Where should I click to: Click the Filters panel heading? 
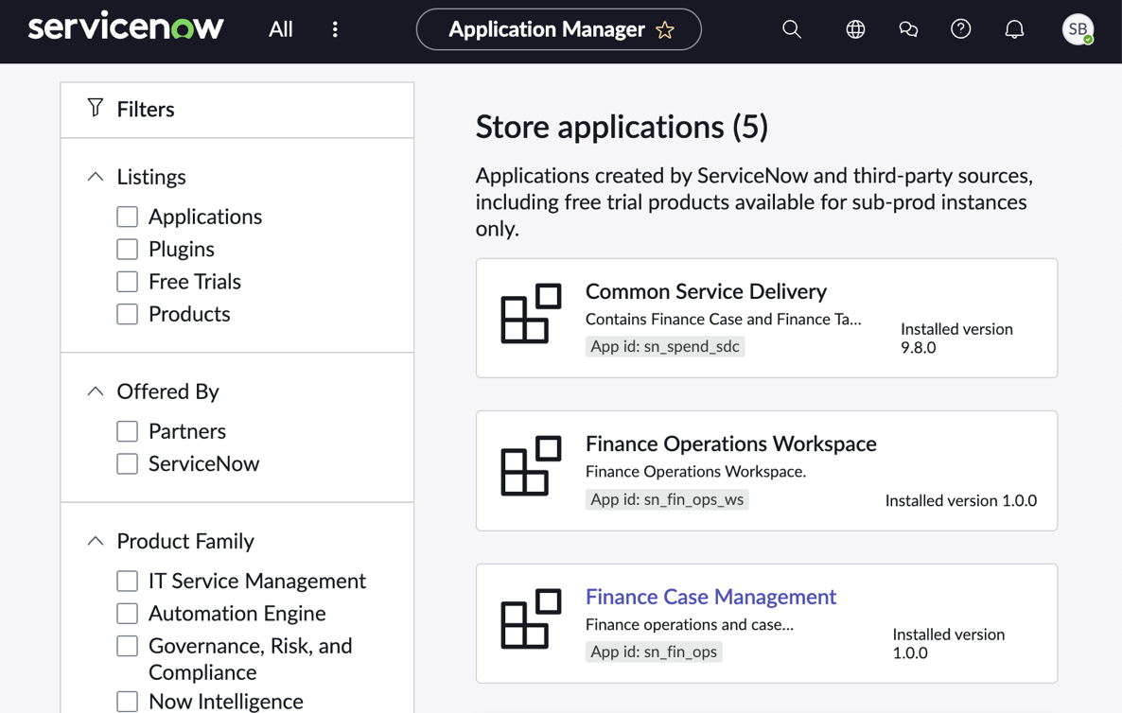tap(146, 110)
